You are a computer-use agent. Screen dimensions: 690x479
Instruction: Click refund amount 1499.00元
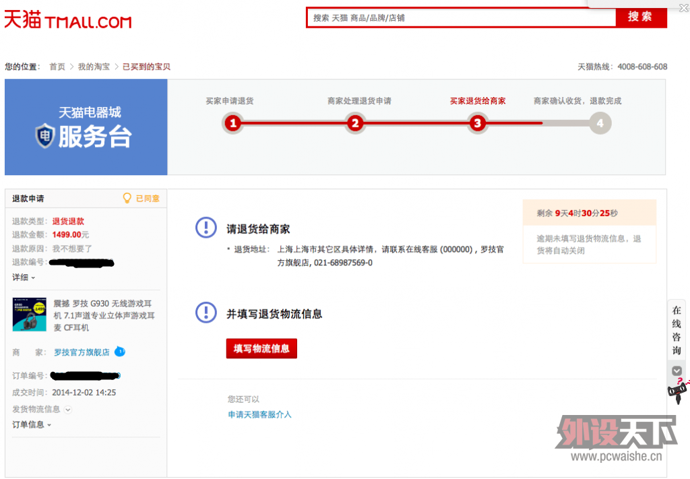point(70,235)
